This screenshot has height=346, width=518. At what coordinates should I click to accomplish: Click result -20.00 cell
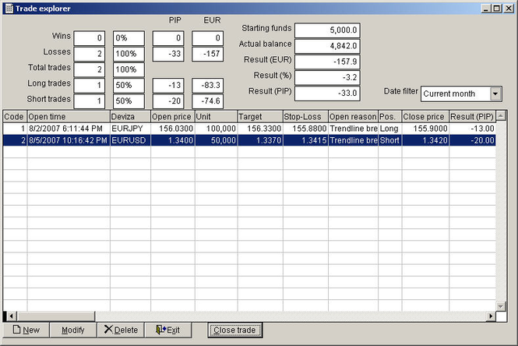click(472, 140)
